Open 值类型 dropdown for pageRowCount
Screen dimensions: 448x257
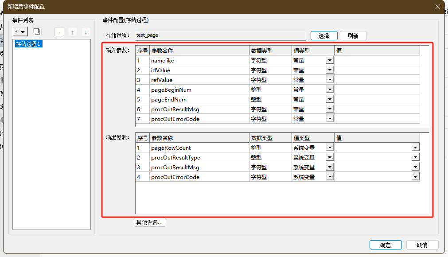coord(330,148)
